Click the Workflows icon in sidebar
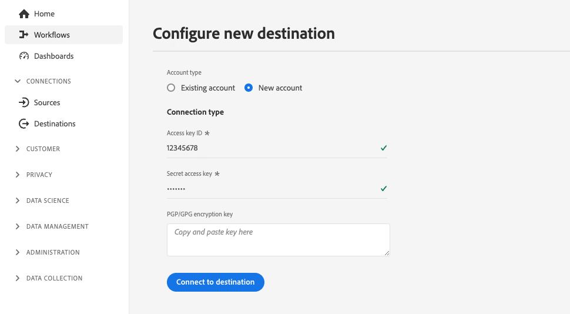Image resolution: width=570 pixels, height=314 pixels. pos(24,35)
